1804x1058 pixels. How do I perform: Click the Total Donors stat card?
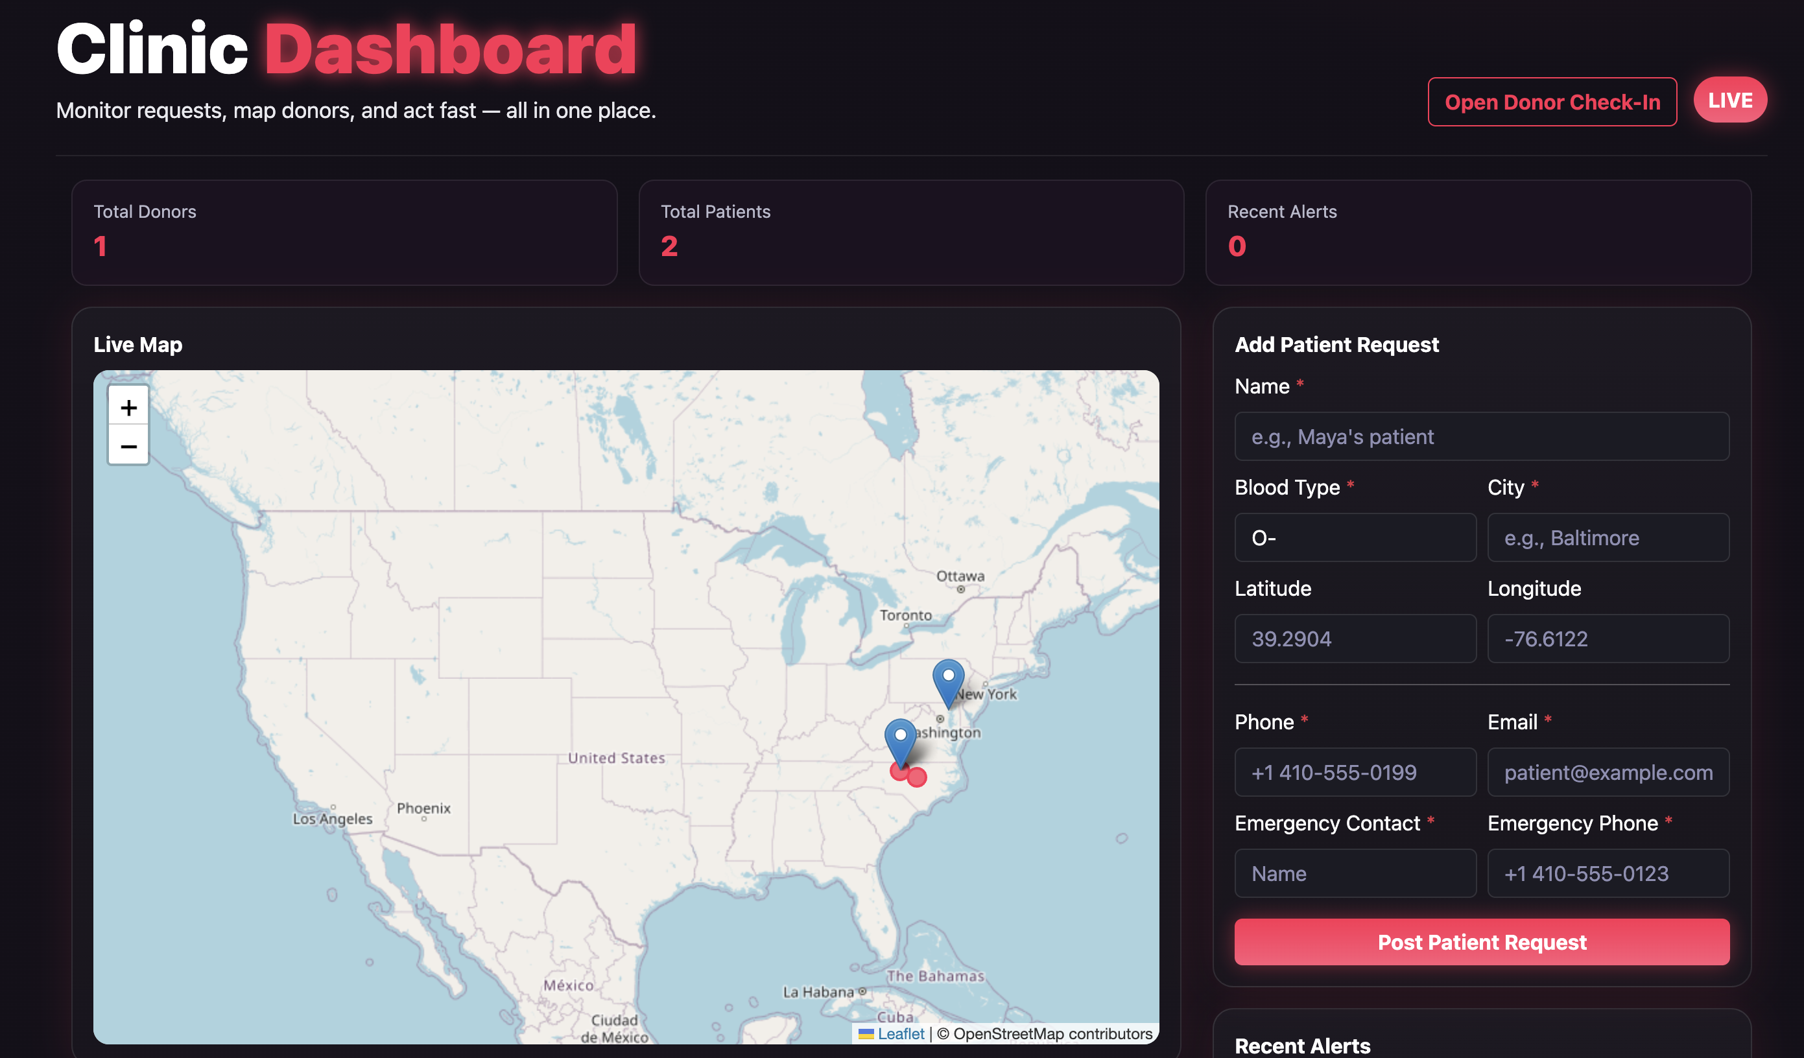tap(344, 233)
